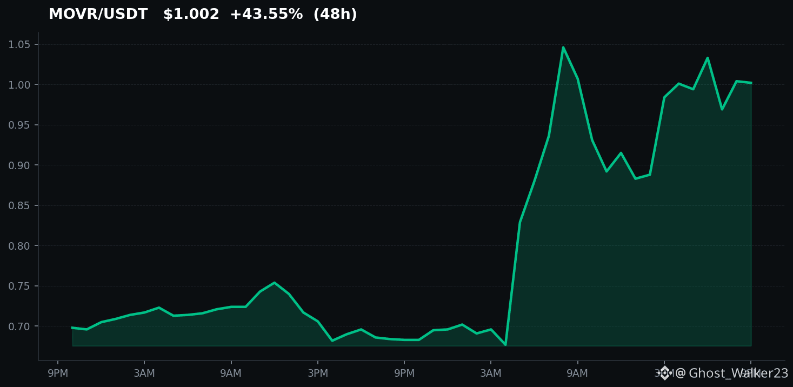Click the highest peak of the price line
Screen dimensions: 793x387
point(563,48)
